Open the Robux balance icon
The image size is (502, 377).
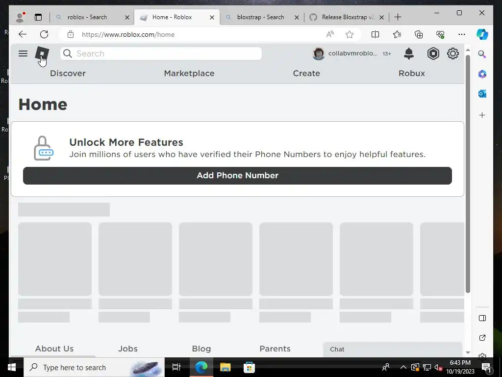tap(433, 54)
